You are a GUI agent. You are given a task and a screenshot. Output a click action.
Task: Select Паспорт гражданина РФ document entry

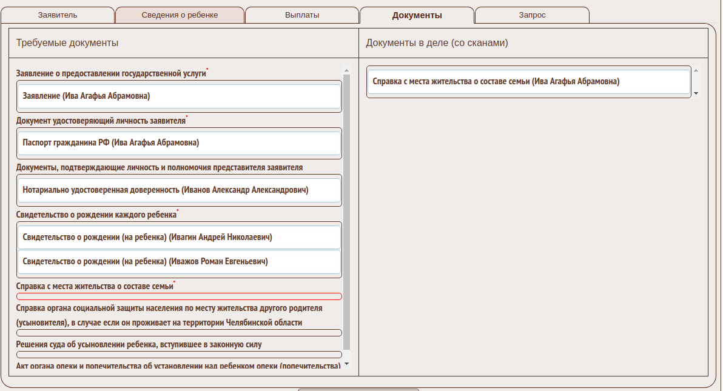tap(179, 143)
